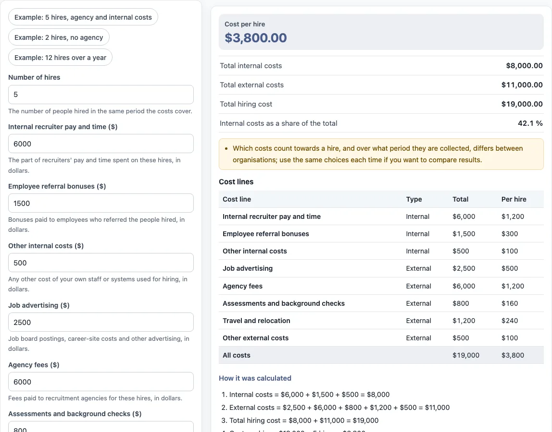This screenshot has width=552, height=432.
Task: Click the Cost lines section heading
Action: click(236, 182)
